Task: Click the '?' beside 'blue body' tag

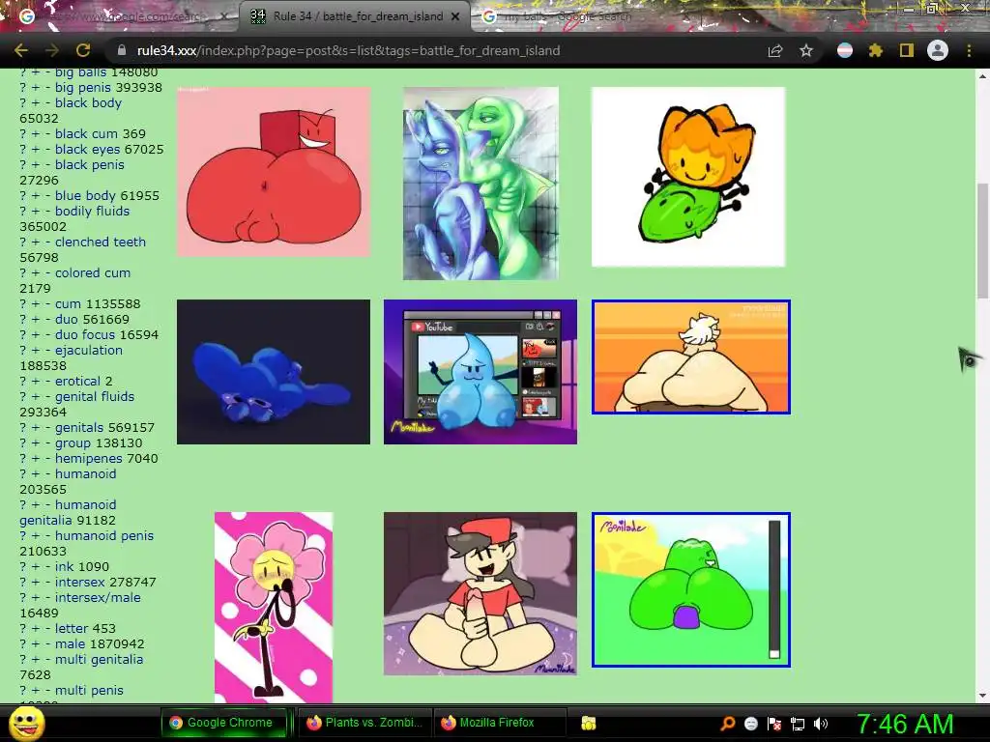Action: coord(23,196)
